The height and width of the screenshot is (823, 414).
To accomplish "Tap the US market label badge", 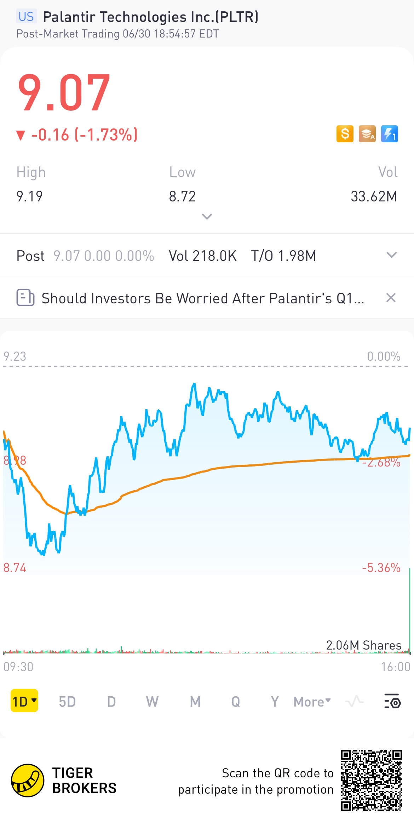I will pos(26,17).
